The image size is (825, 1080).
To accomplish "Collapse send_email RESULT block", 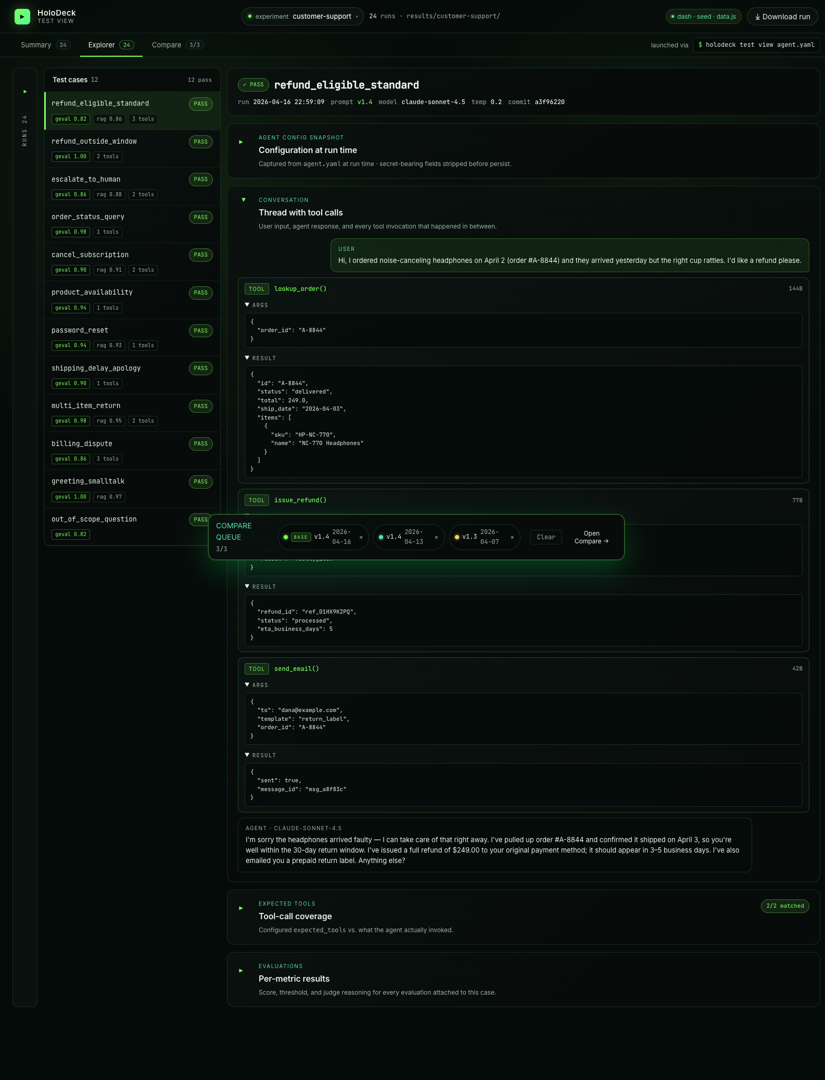I will (260, 755).
